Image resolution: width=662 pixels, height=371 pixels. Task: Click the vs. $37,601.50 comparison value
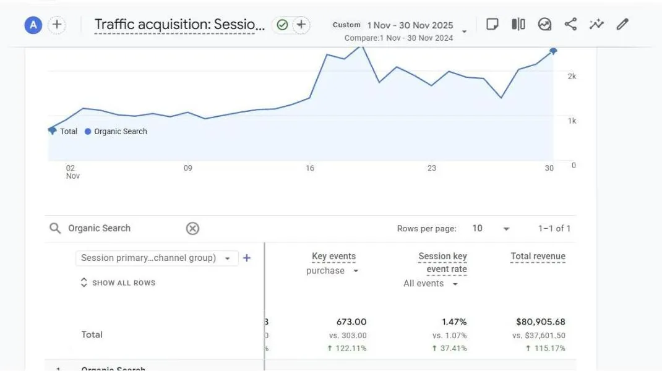pyautogui.click(x=539, y=336)
